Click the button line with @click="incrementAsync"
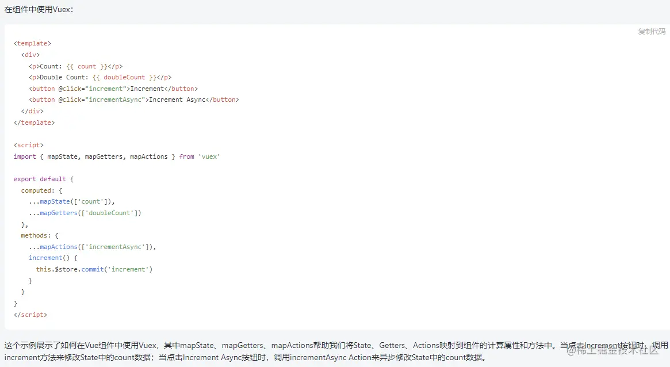This screenshot has height=367, width=670. pyautogui.click(x=134, y=100)
